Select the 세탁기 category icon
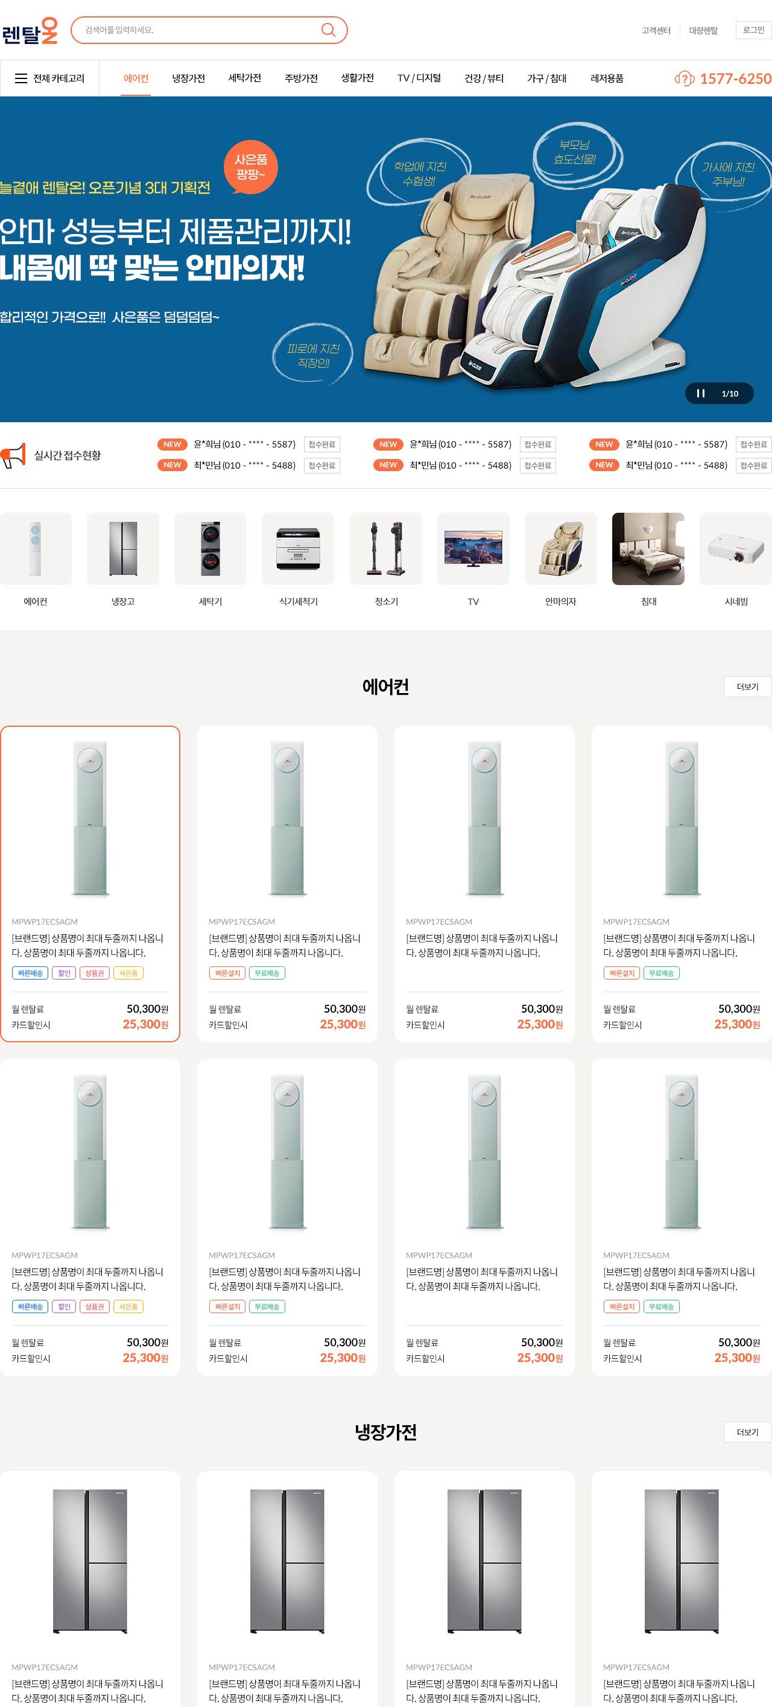772x1707 pixels. (210, 549)
